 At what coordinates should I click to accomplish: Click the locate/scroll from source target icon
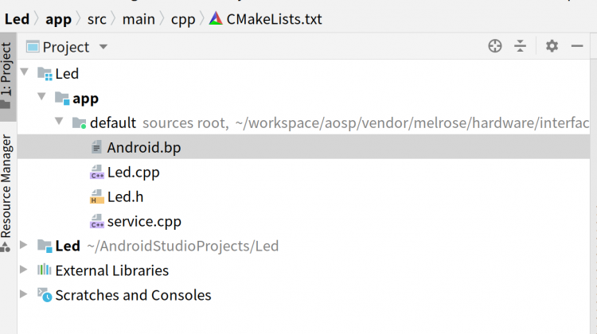[x=495, y=46]
